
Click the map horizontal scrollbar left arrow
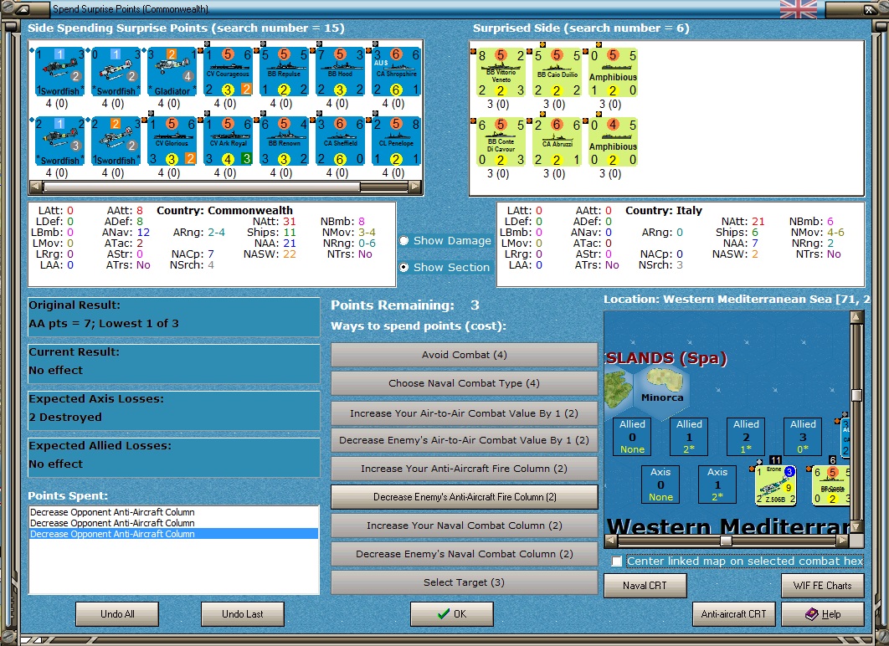610,541
